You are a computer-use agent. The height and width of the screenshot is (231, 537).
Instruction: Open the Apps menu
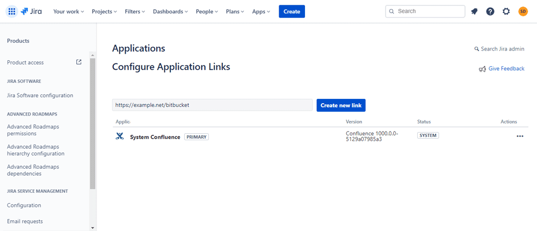pos(261,11)
